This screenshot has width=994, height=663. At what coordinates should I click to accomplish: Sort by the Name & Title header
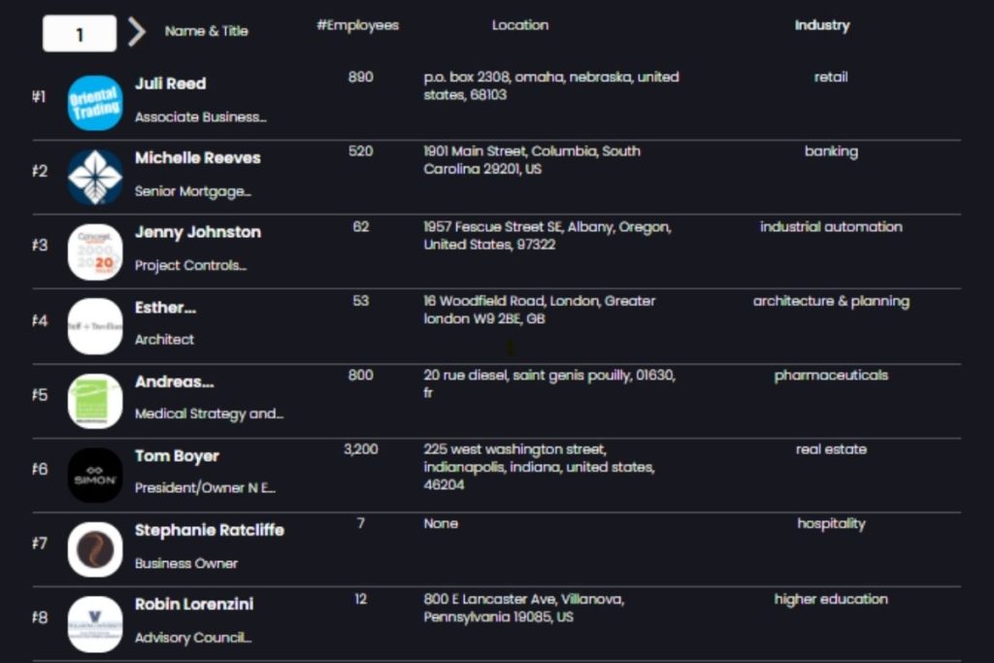(206, 31)
